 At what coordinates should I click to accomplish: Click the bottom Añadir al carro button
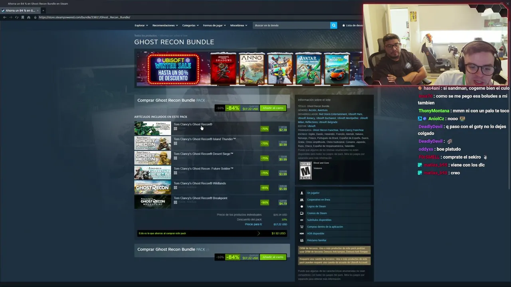tap(273, 257)
